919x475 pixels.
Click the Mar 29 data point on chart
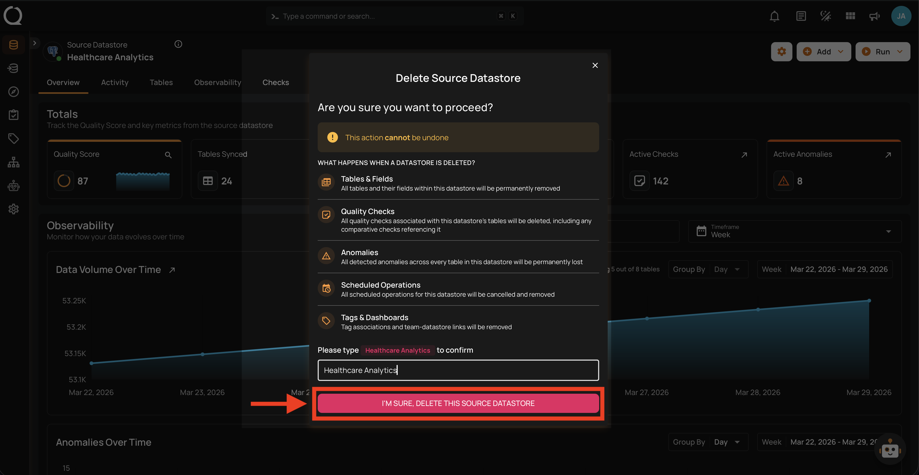tap(869, 301)
